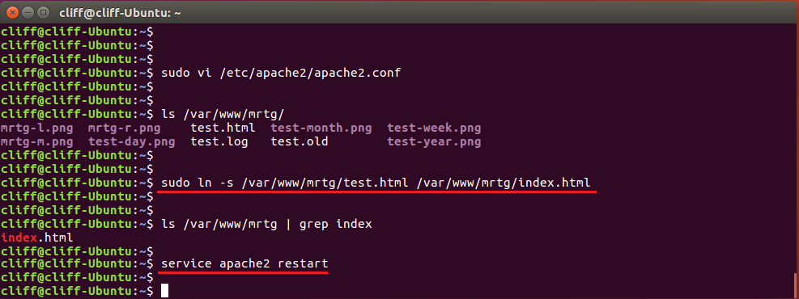Click the mrtg-r.png file name
The width and height of the screenshot is (799, 299).
pyautogui.click(x=125, y=128)
